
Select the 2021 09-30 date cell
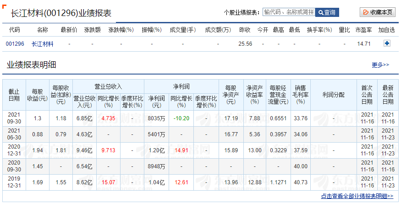[x=14, y=118]
